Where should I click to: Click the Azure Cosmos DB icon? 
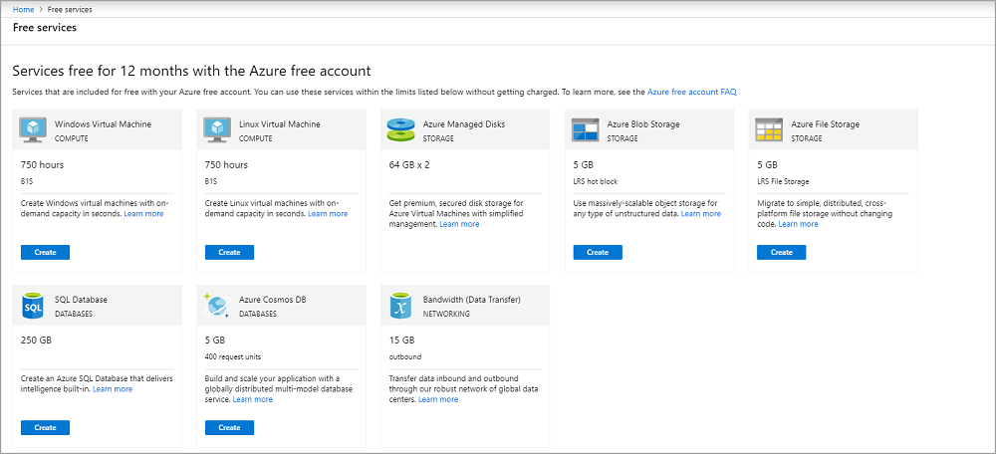(x=216, y=305)
